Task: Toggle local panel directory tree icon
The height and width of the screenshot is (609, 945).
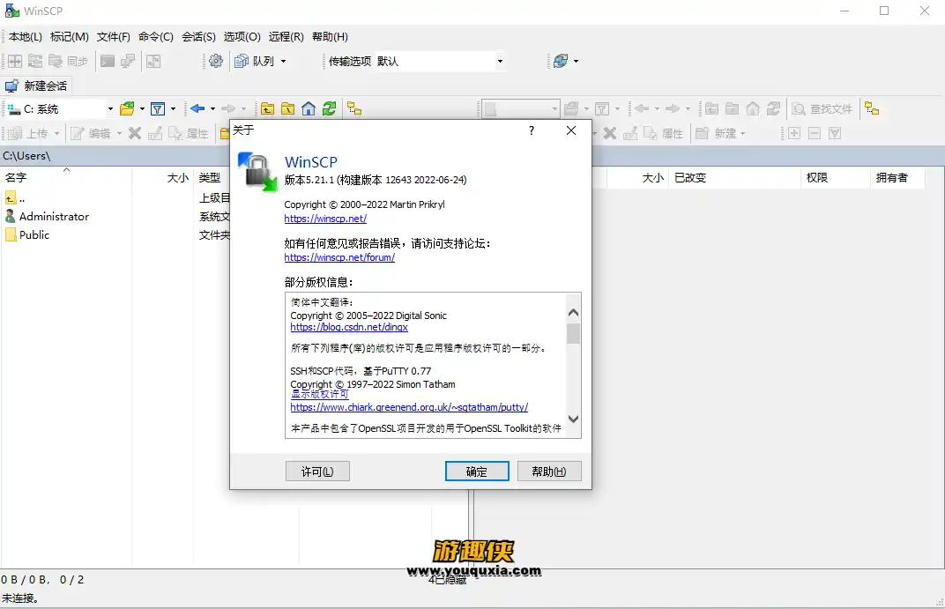Action: click(x=354, y=109)
